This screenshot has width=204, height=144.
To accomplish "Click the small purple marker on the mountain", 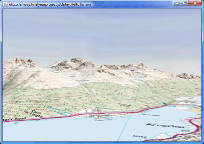I will point(132,70).
